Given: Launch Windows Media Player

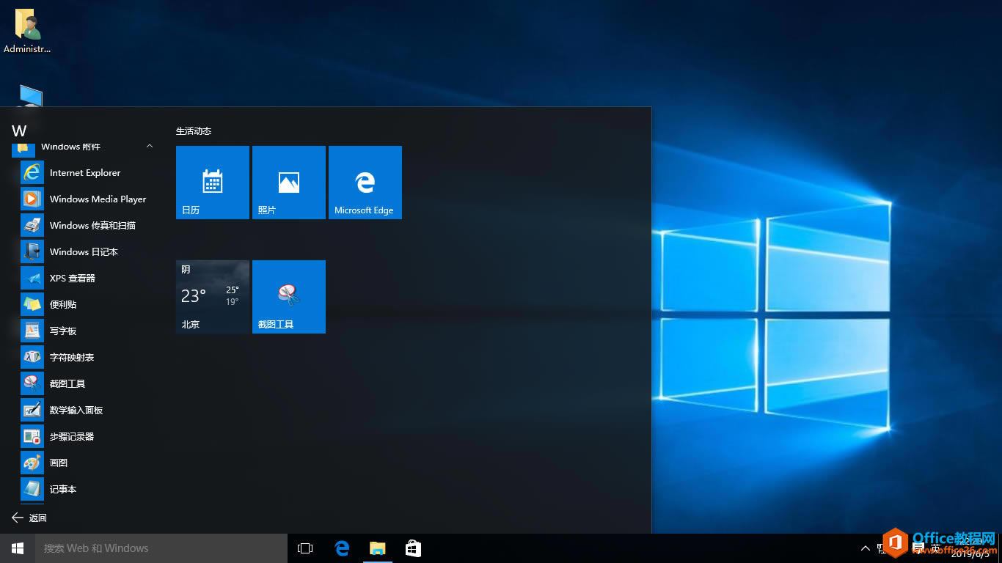Looking at the screenshot, I should [85, 199].
